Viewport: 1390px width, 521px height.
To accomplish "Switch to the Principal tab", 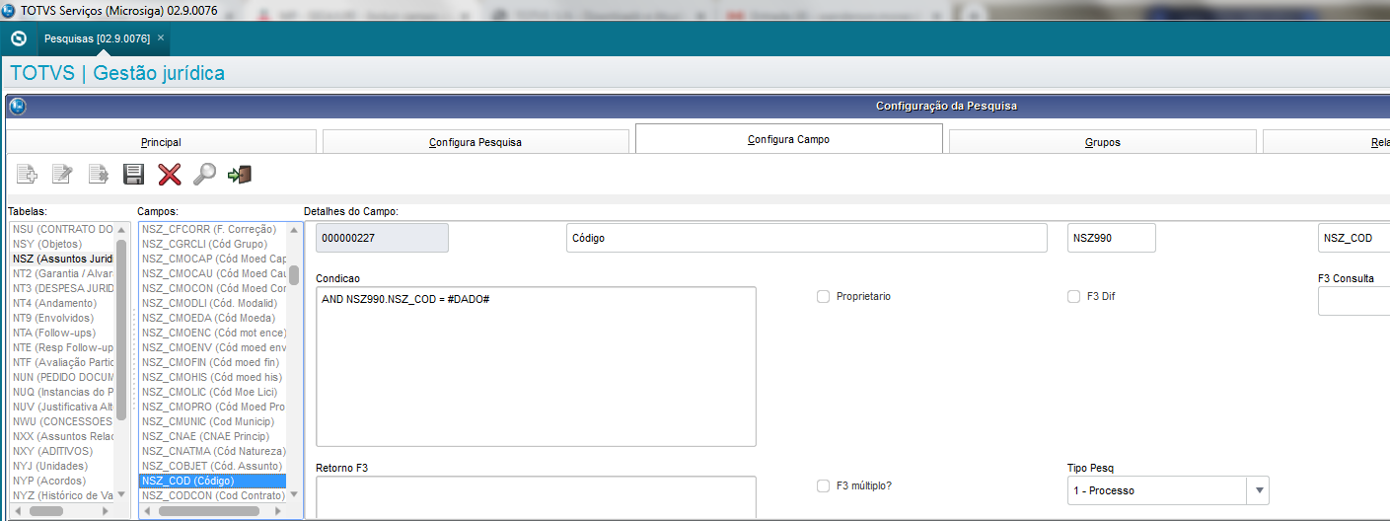I will pyautogui.click(x=161, y=142).
